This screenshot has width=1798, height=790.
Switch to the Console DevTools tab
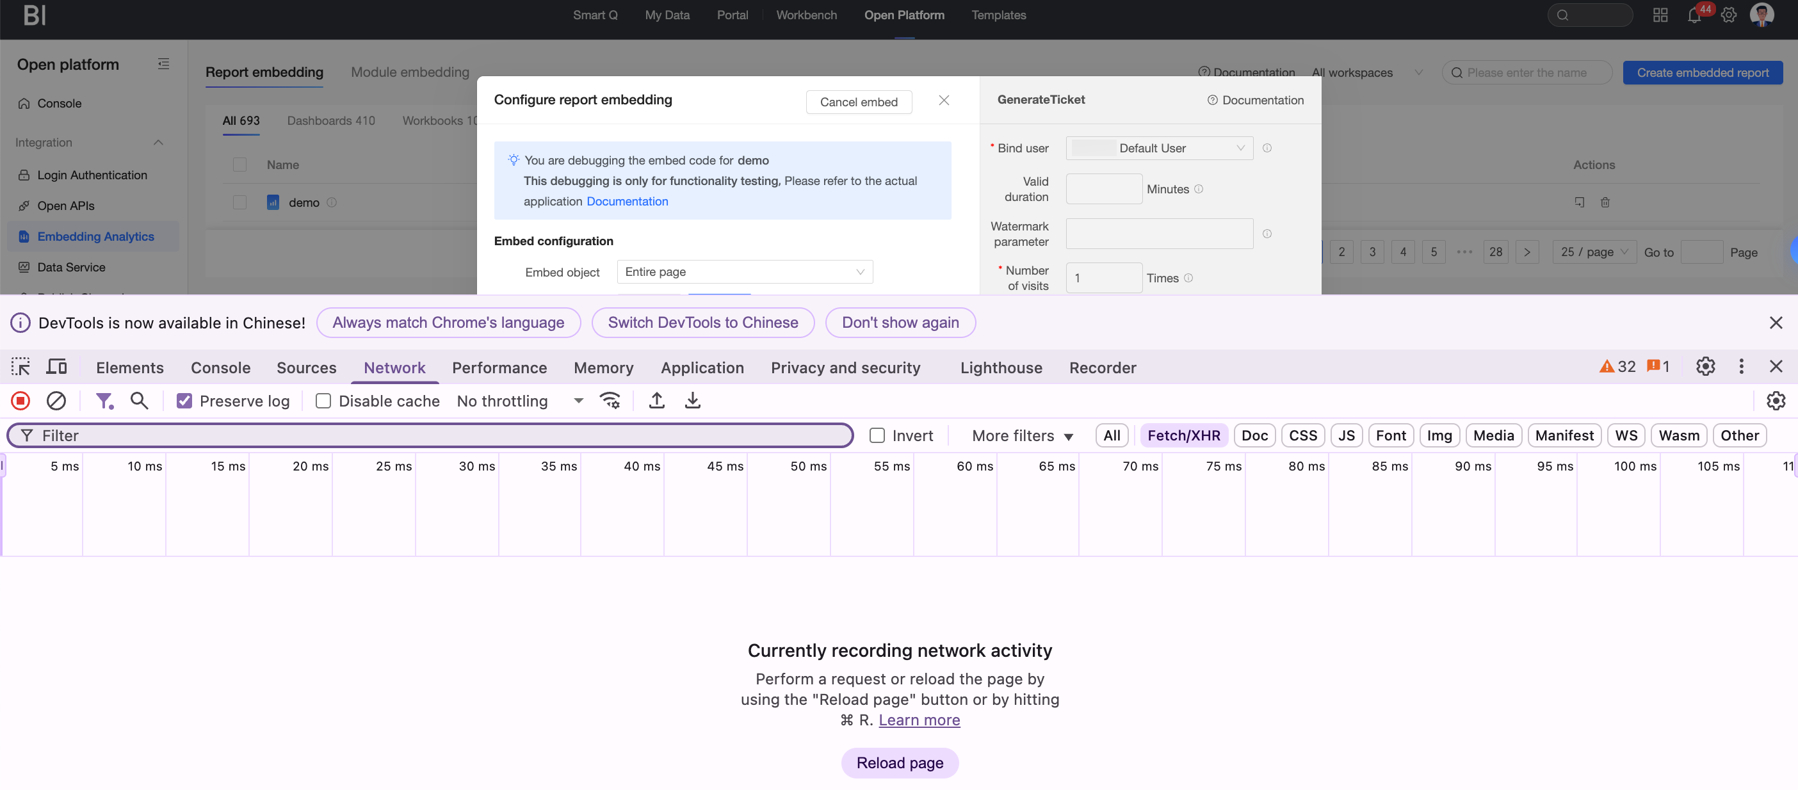[220, 367]
